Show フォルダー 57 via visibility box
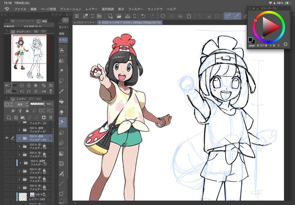This screenshot has height=205, width=295. point(7,162)
